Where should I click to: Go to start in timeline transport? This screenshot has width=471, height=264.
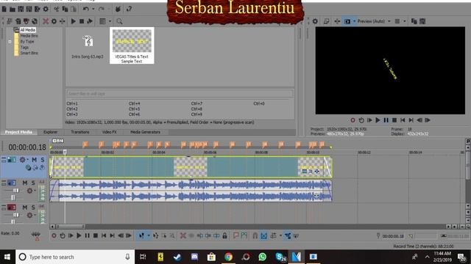(104, 236)
